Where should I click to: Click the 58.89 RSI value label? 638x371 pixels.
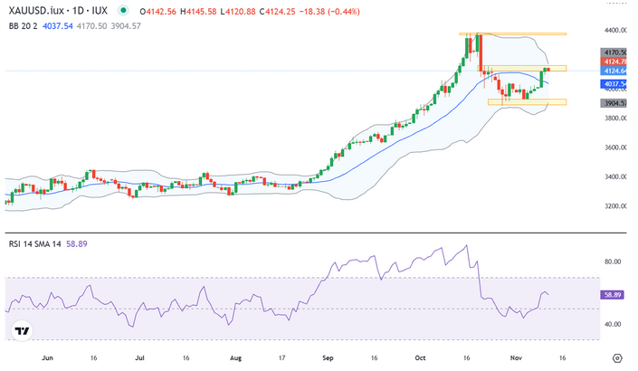[614, 294]
